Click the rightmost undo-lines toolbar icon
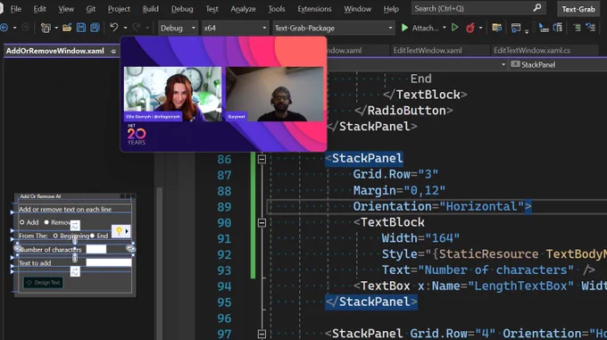 [x=590, y=28]
